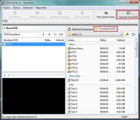Viewport: 140px width, 120px height.
Task: Open the Soubor menu
Action: coord(7,8)
